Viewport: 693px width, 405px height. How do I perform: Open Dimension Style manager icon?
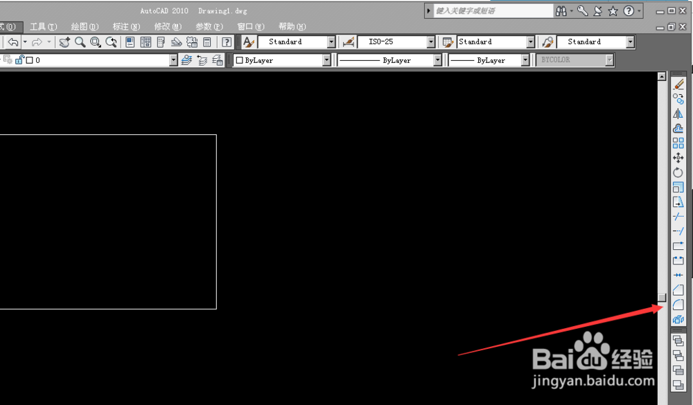pyautogui.click(x=349, y=42)
